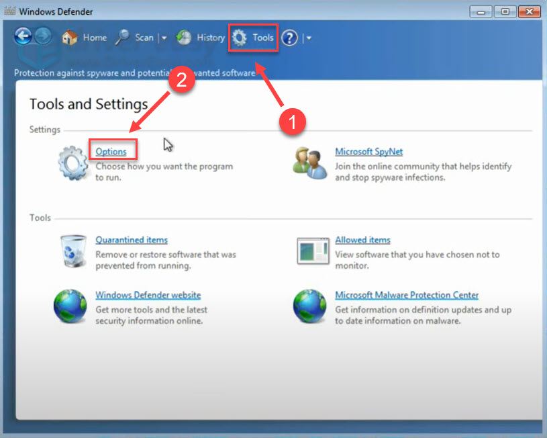Visit the Windows Defender website link
Viewport: 547px width, 438px height.
click(x=148, y=295)
